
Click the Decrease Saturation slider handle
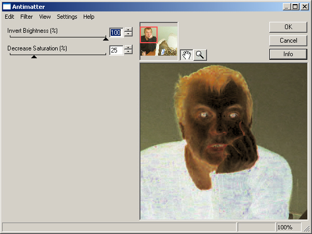point(34,57)
